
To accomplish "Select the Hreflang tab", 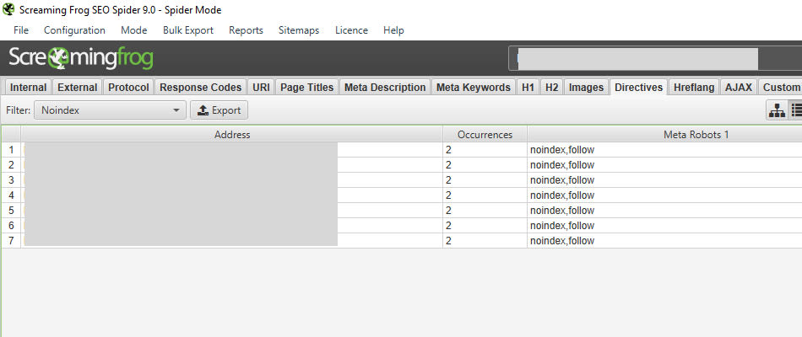I will (x=694, y=88).
